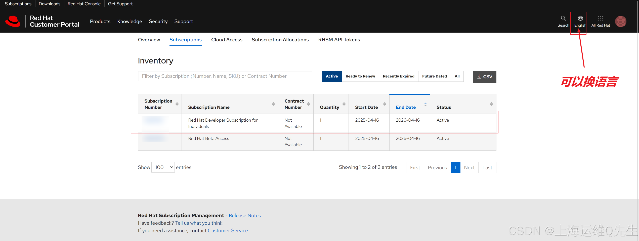Sort by Subscription Name column arrows

coord(273,104)
